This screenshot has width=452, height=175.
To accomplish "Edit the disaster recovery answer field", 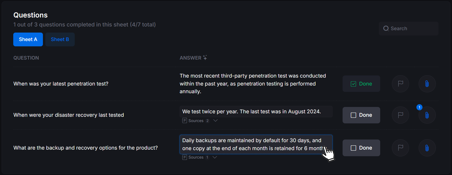I will pos(256,111).
